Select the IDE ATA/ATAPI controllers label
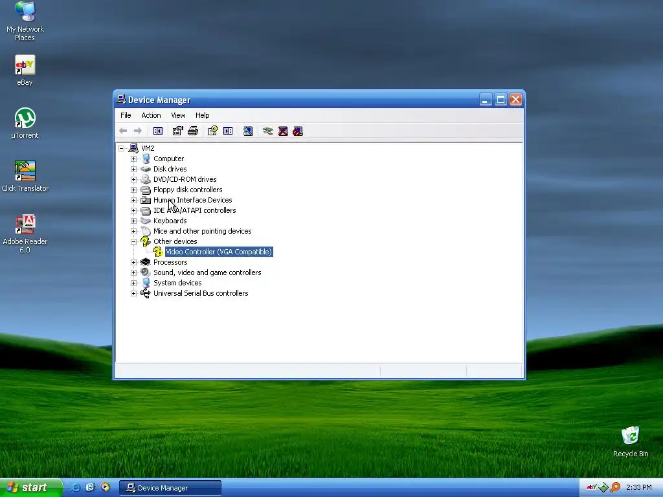The height and width of the screenshot is (497, 663). [194, 210]
